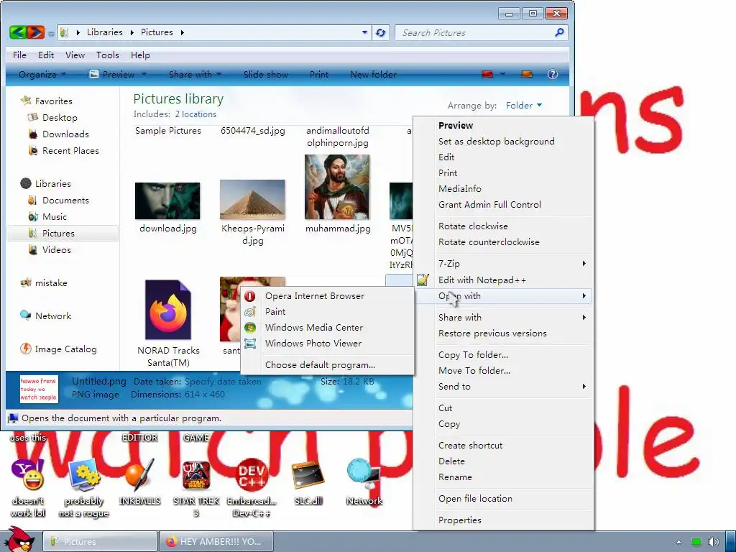Click the Search Pictures input field

474,32
